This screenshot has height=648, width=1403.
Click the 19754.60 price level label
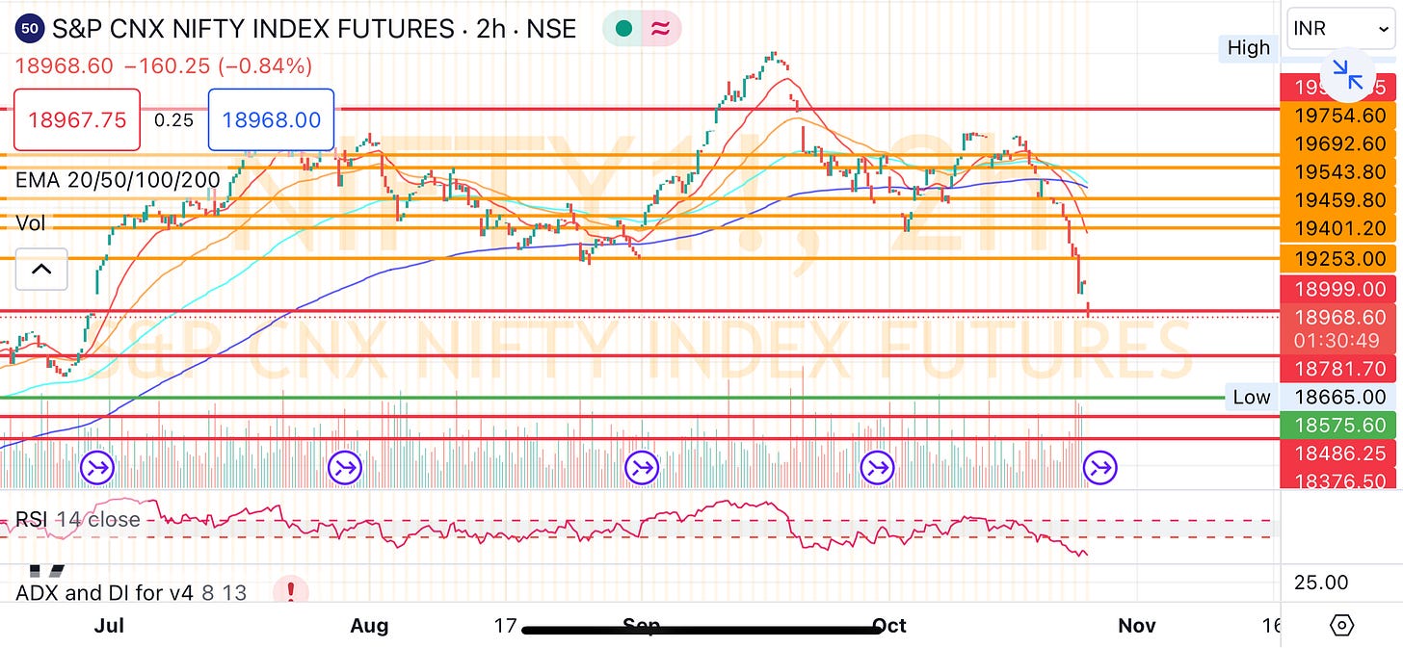1340,116
